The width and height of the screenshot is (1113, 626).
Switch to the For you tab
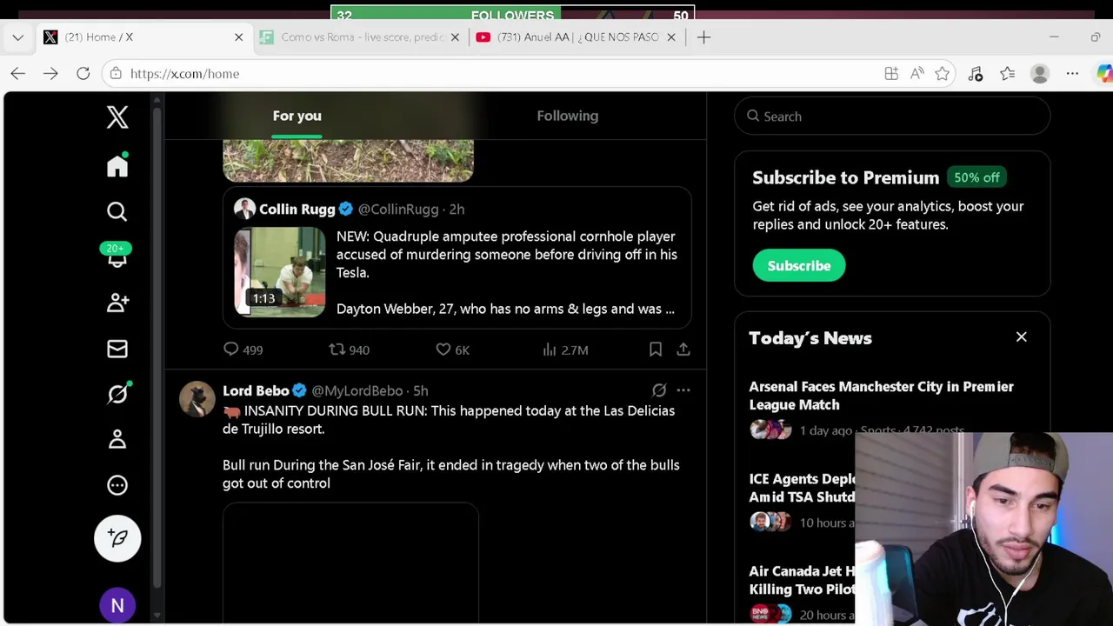coord(297,116)
